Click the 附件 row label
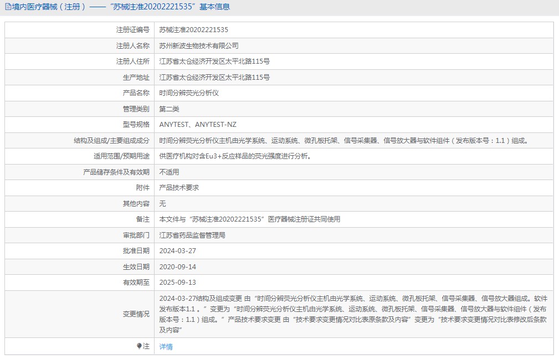 tap(143, 187)
